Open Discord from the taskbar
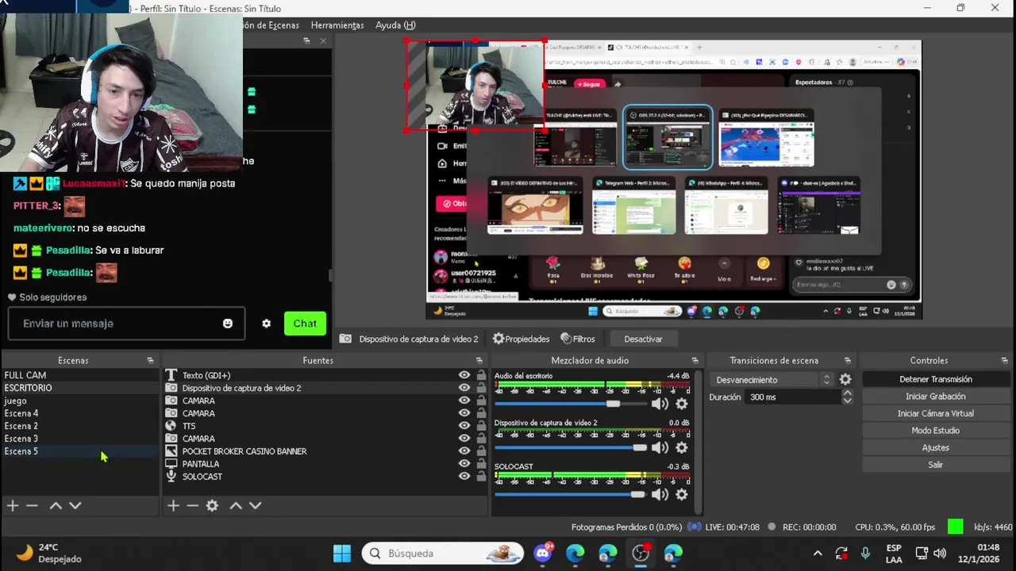Screen dimensions: 1016x571 point(543,553)
